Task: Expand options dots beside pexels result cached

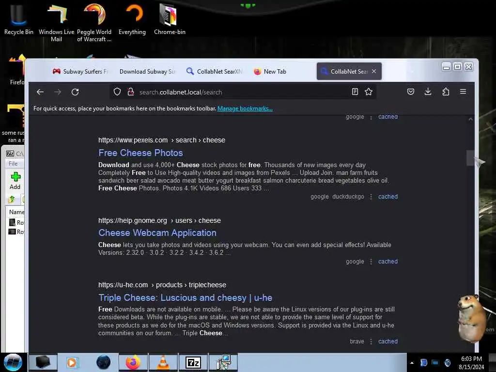Action: coord(371,197)
